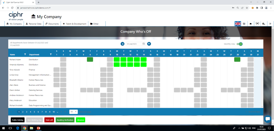Image resolution: width=274 pixels, height=131 pixels.
Task: Open File Explorer from the taskbar
Action: 32,128
